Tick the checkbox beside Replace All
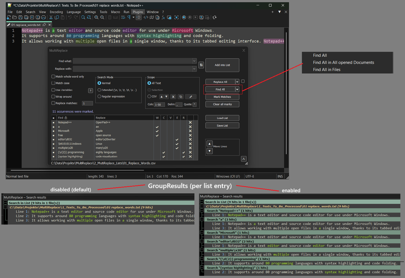405x278 pixels. click(243, 81)
